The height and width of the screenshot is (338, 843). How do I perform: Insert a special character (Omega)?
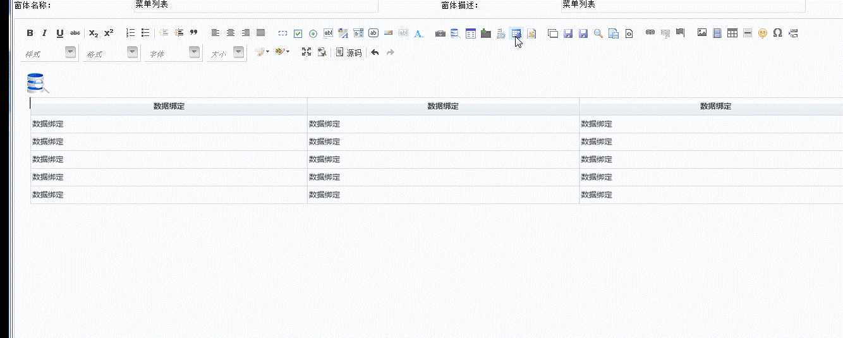(778, 33)
